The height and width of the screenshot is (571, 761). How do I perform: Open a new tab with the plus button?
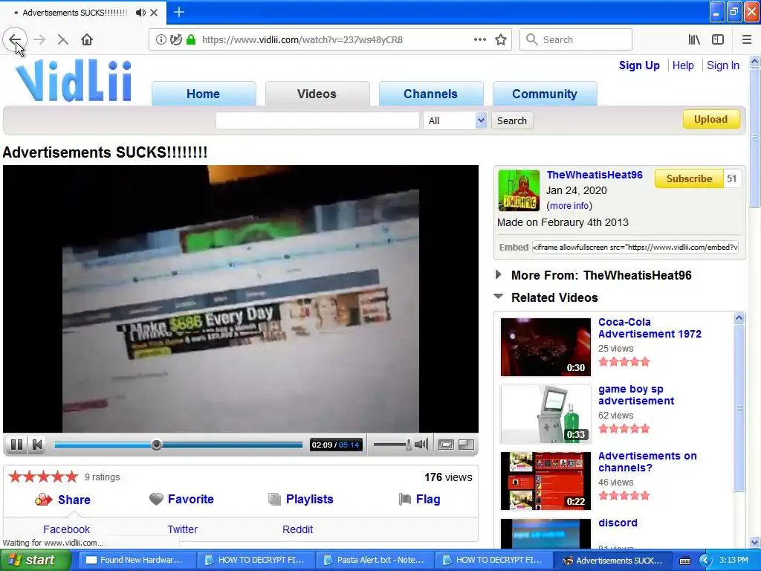coord(178,12)
